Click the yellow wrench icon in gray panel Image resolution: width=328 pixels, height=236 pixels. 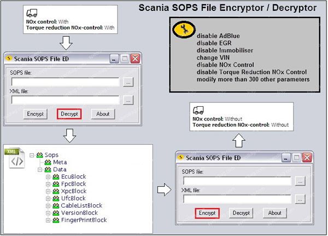click(181, 32)
